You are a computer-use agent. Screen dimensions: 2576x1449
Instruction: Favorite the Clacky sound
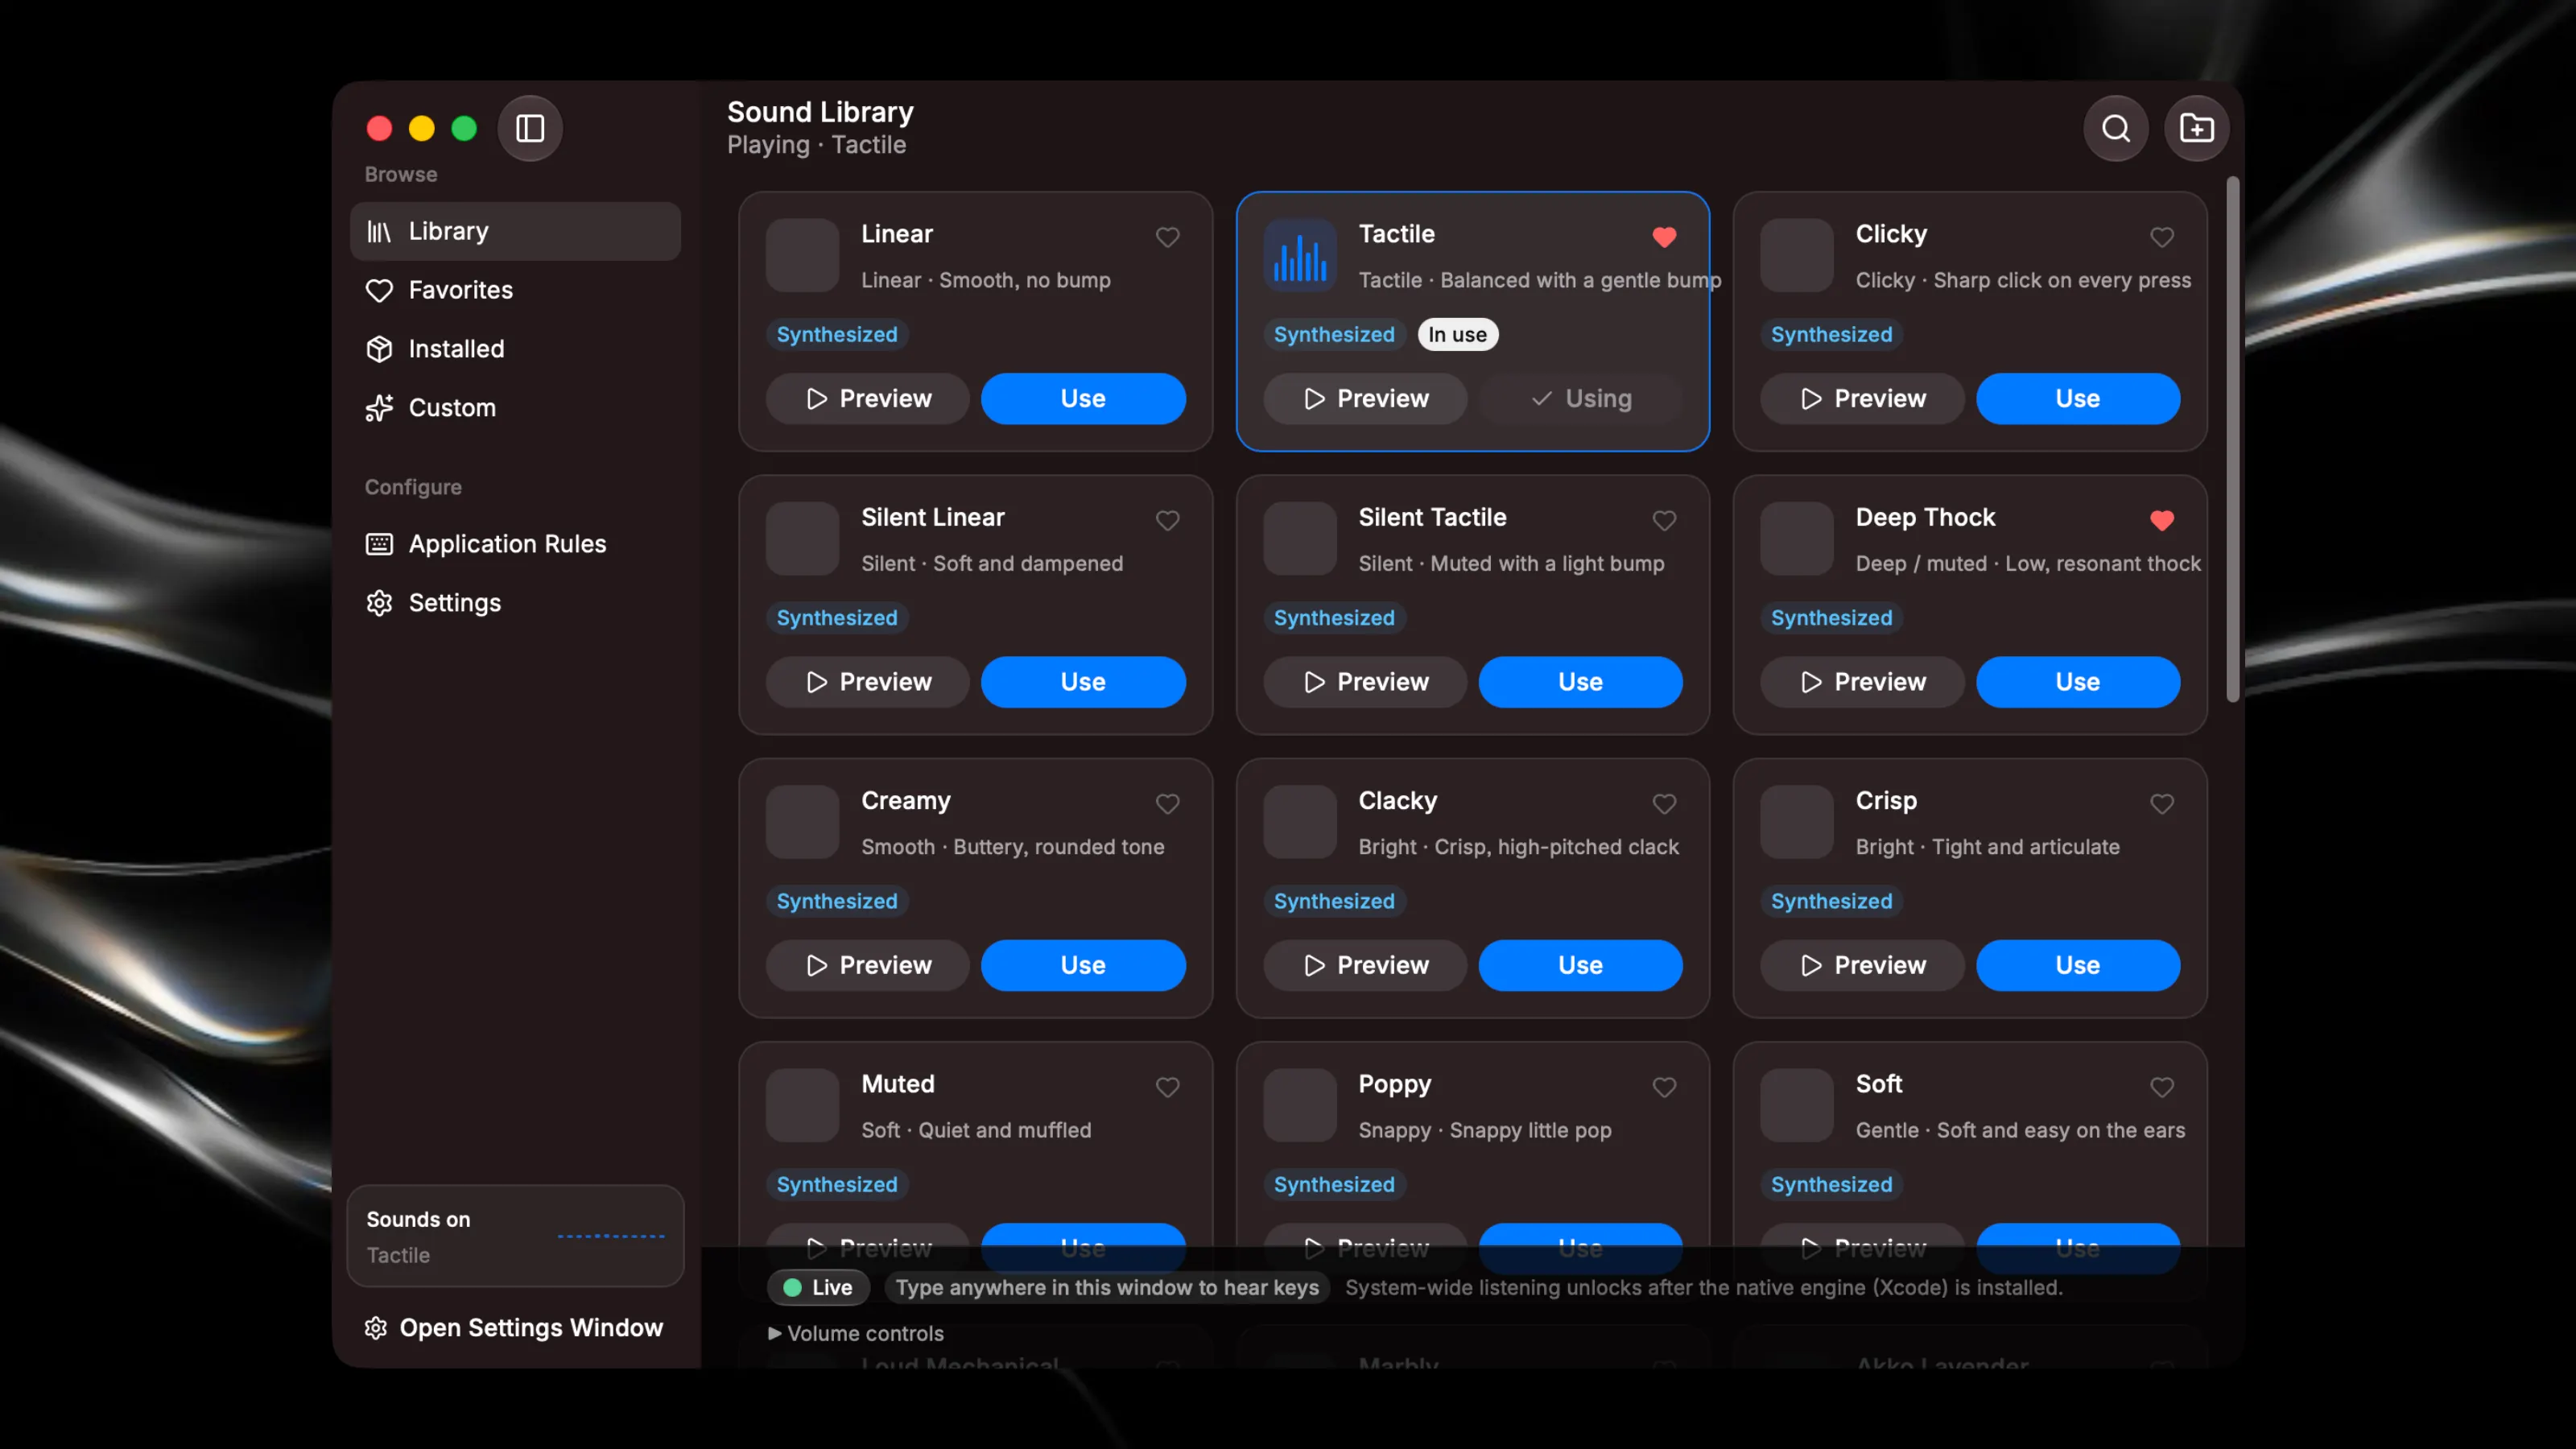coord(1664,804)
